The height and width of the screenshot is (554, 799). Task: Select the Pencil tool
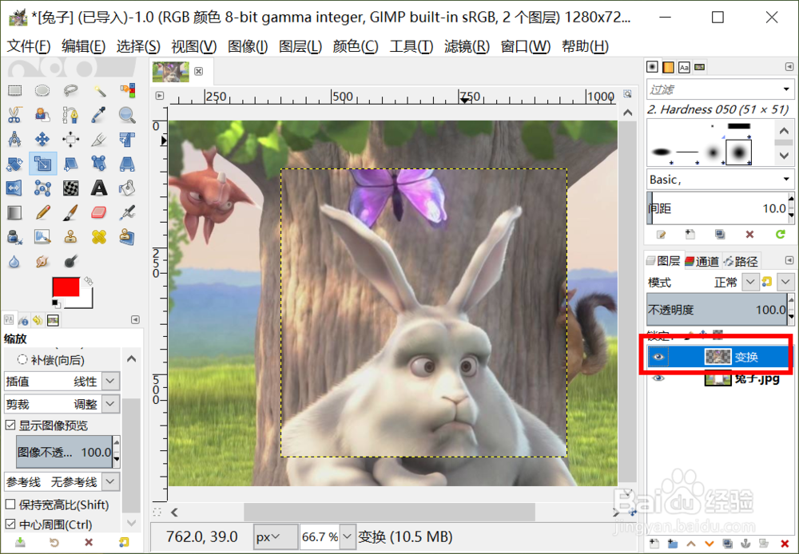tap(42, 212)
